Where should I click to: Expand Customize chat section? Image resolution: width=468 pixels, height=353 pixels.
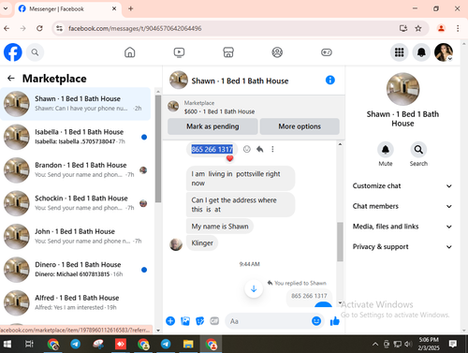[x=402, y=186]
